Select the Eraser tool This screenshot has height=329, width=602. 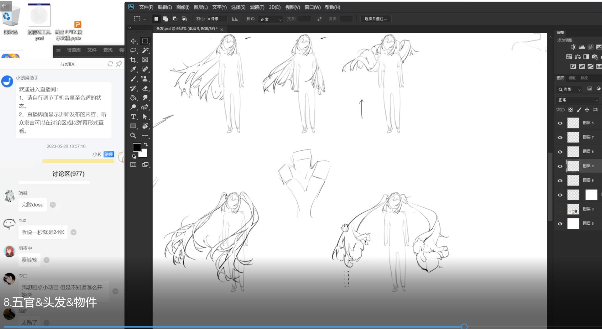tap(145, 88)
